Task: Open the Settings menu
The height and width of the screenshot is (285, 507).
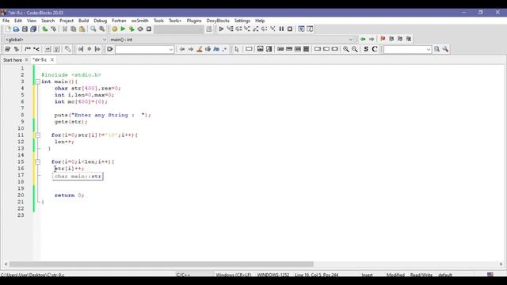Action: tap(242, 21)
